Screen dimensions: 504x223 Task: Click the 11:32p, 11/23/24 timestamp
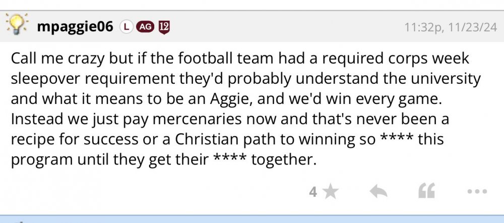pos(447,27)
